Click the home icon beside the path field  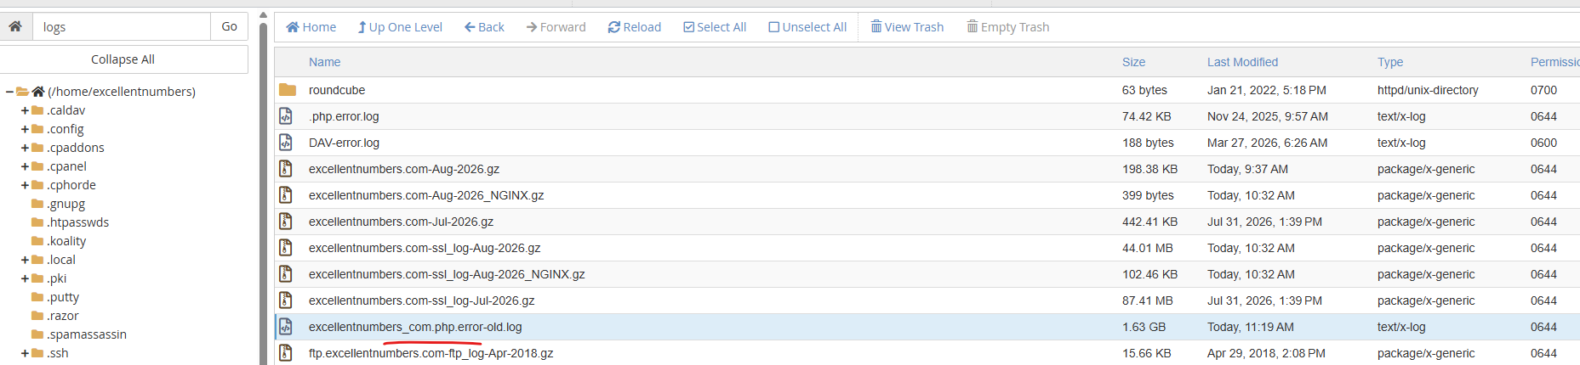[x=15, y=26]
